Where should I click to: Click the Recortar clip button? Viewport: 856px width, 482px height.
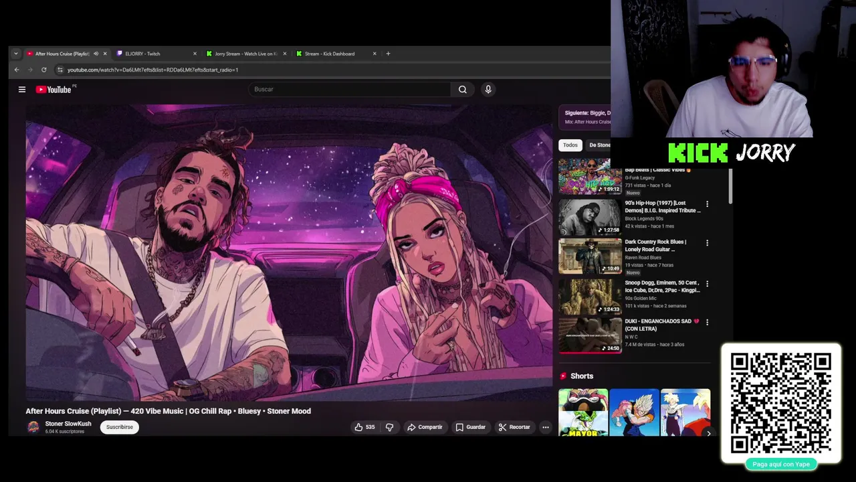point(514,427)
